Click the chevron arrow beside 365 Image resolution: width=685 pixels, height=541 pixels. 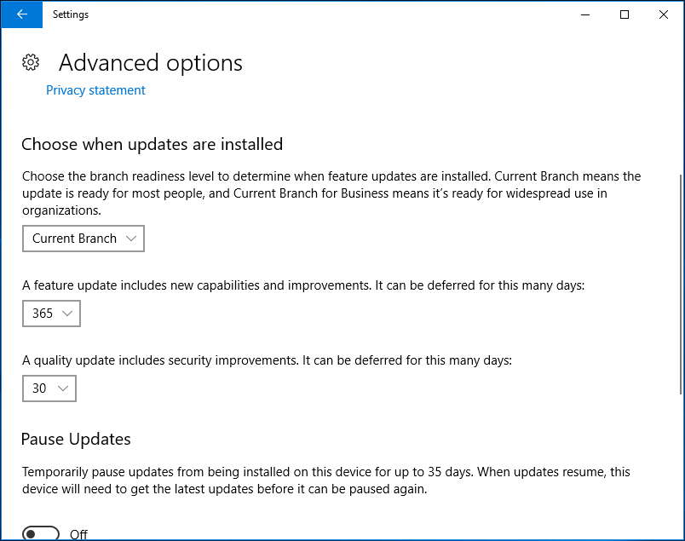coord(67,314)
